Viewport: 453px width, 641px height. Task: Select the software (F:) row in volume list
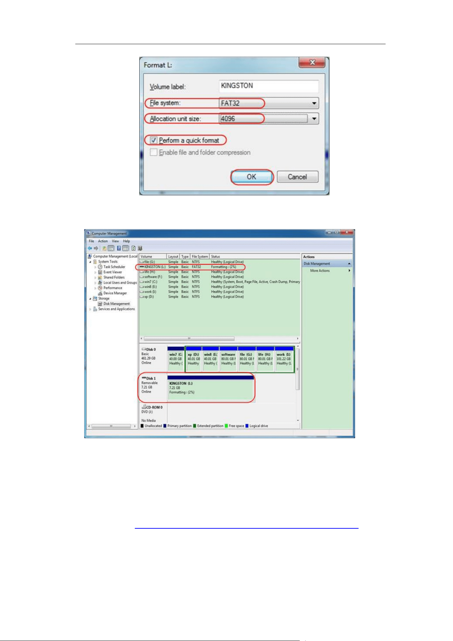(220, 277)
